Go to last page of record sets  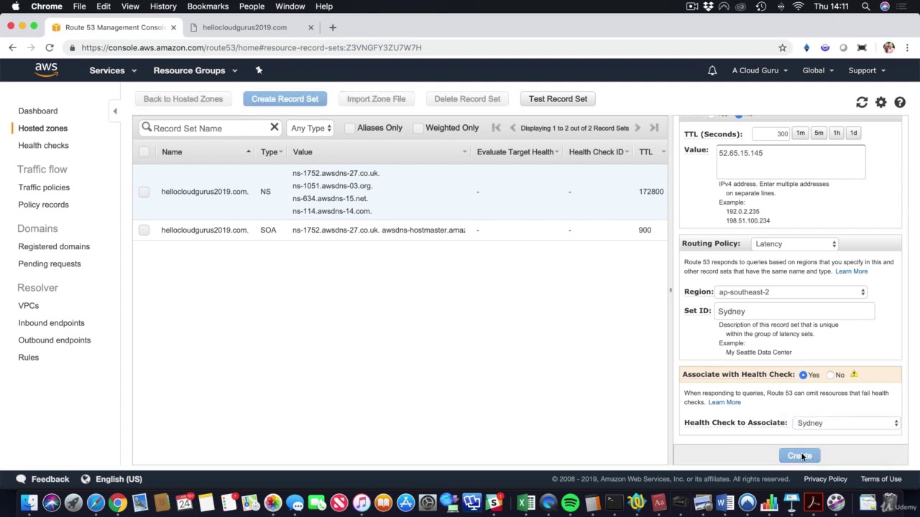(x=654, y=128)
